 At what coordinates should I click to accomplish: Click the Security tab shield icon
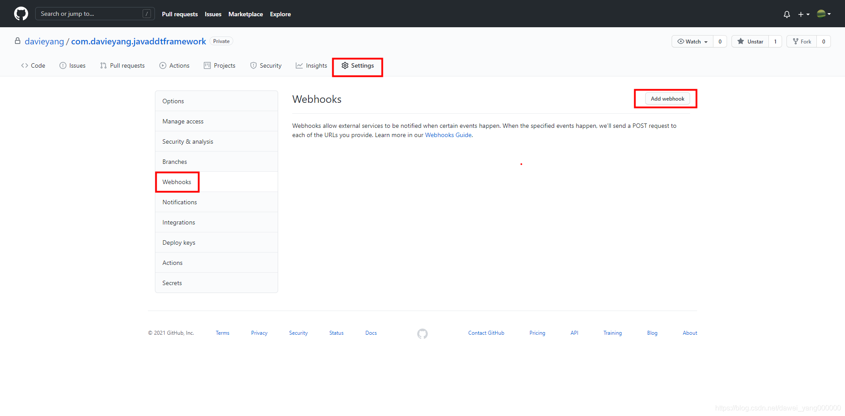(253, 65)
